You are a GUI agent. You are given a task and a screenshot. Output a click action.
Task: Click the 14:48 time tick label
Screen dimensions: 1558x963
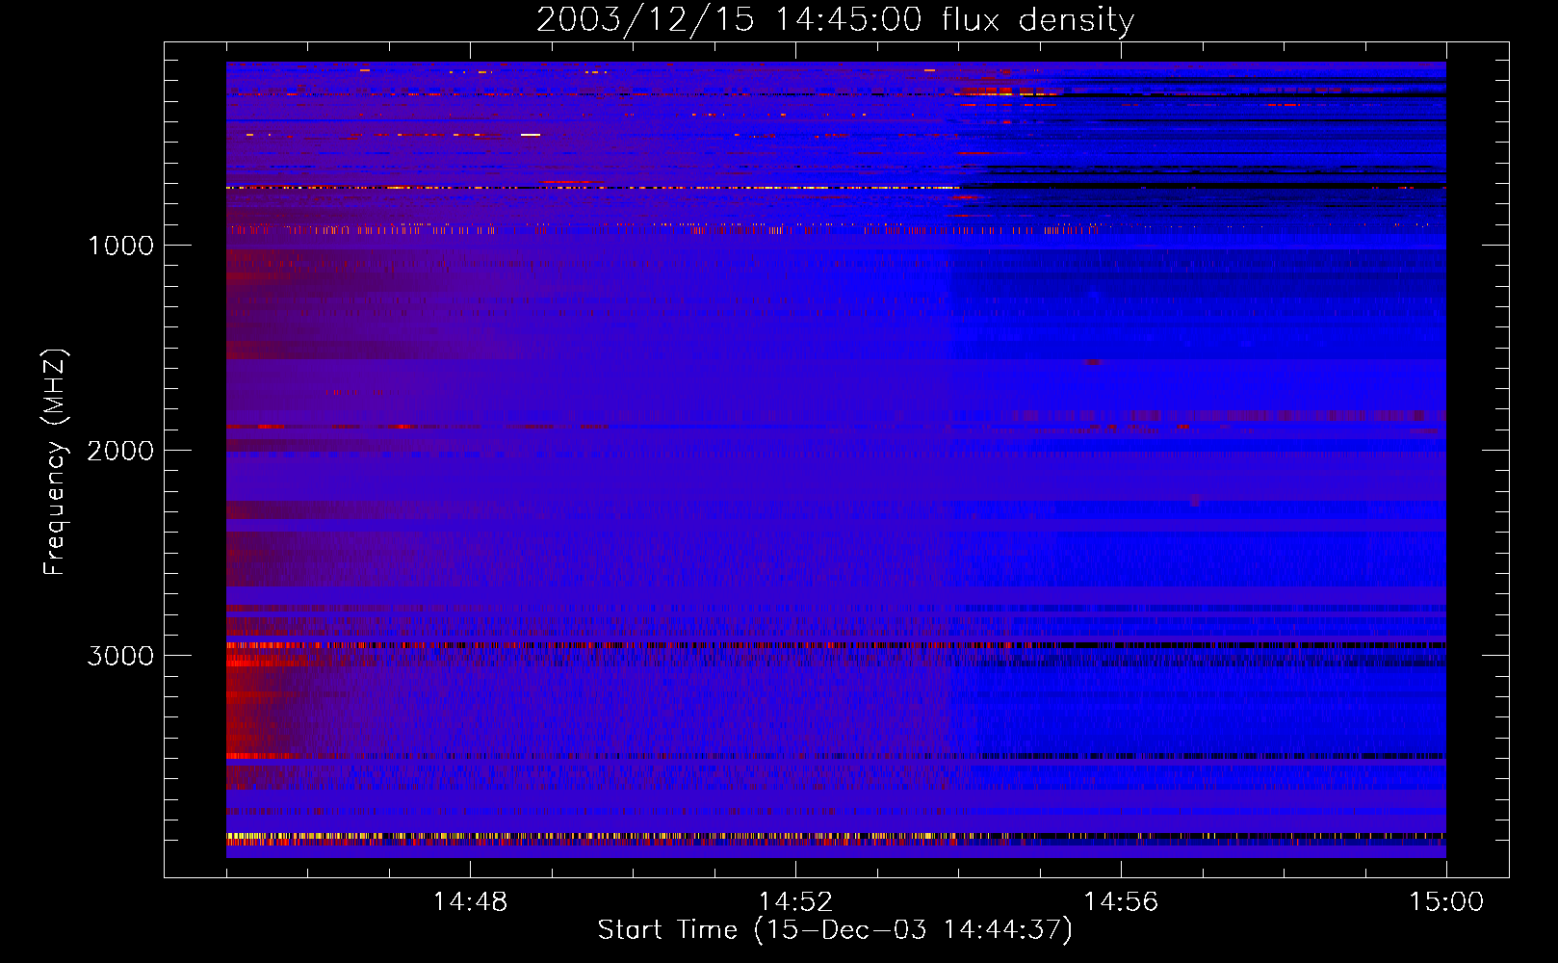[x=470, y=902]
